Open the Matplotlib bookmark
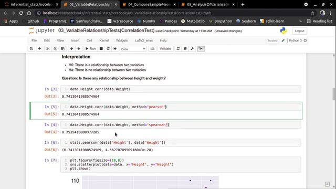This screenshot has height=189, width=336. tap(193, 21)
